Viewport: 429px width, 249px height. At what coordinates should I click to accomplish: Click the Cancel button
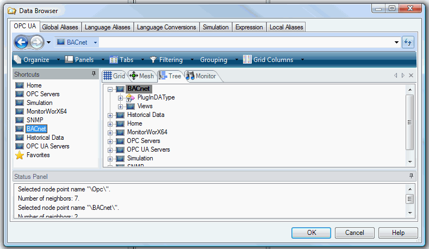354,233
